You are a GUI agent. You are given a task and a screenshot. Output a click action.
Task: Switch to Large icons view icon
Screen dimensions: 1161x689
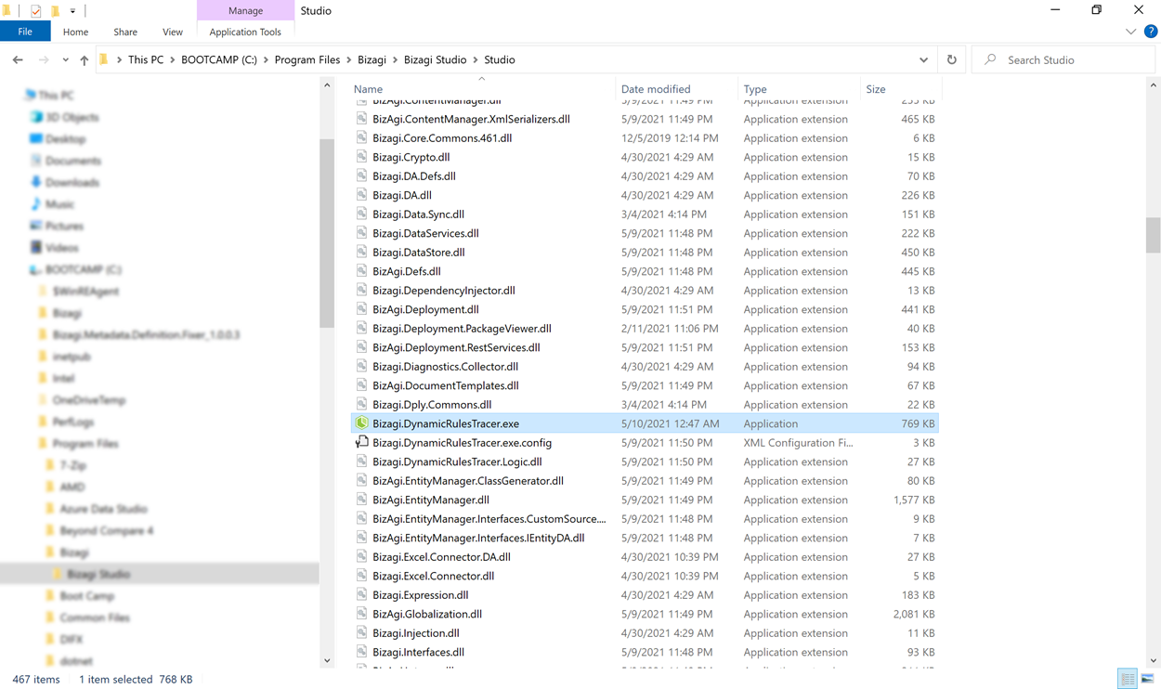(x=1148, y=680)
